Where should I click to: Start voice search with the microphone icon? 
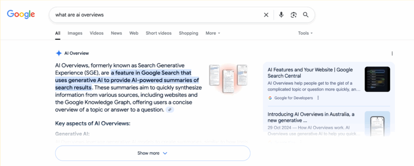click(281, 15)
